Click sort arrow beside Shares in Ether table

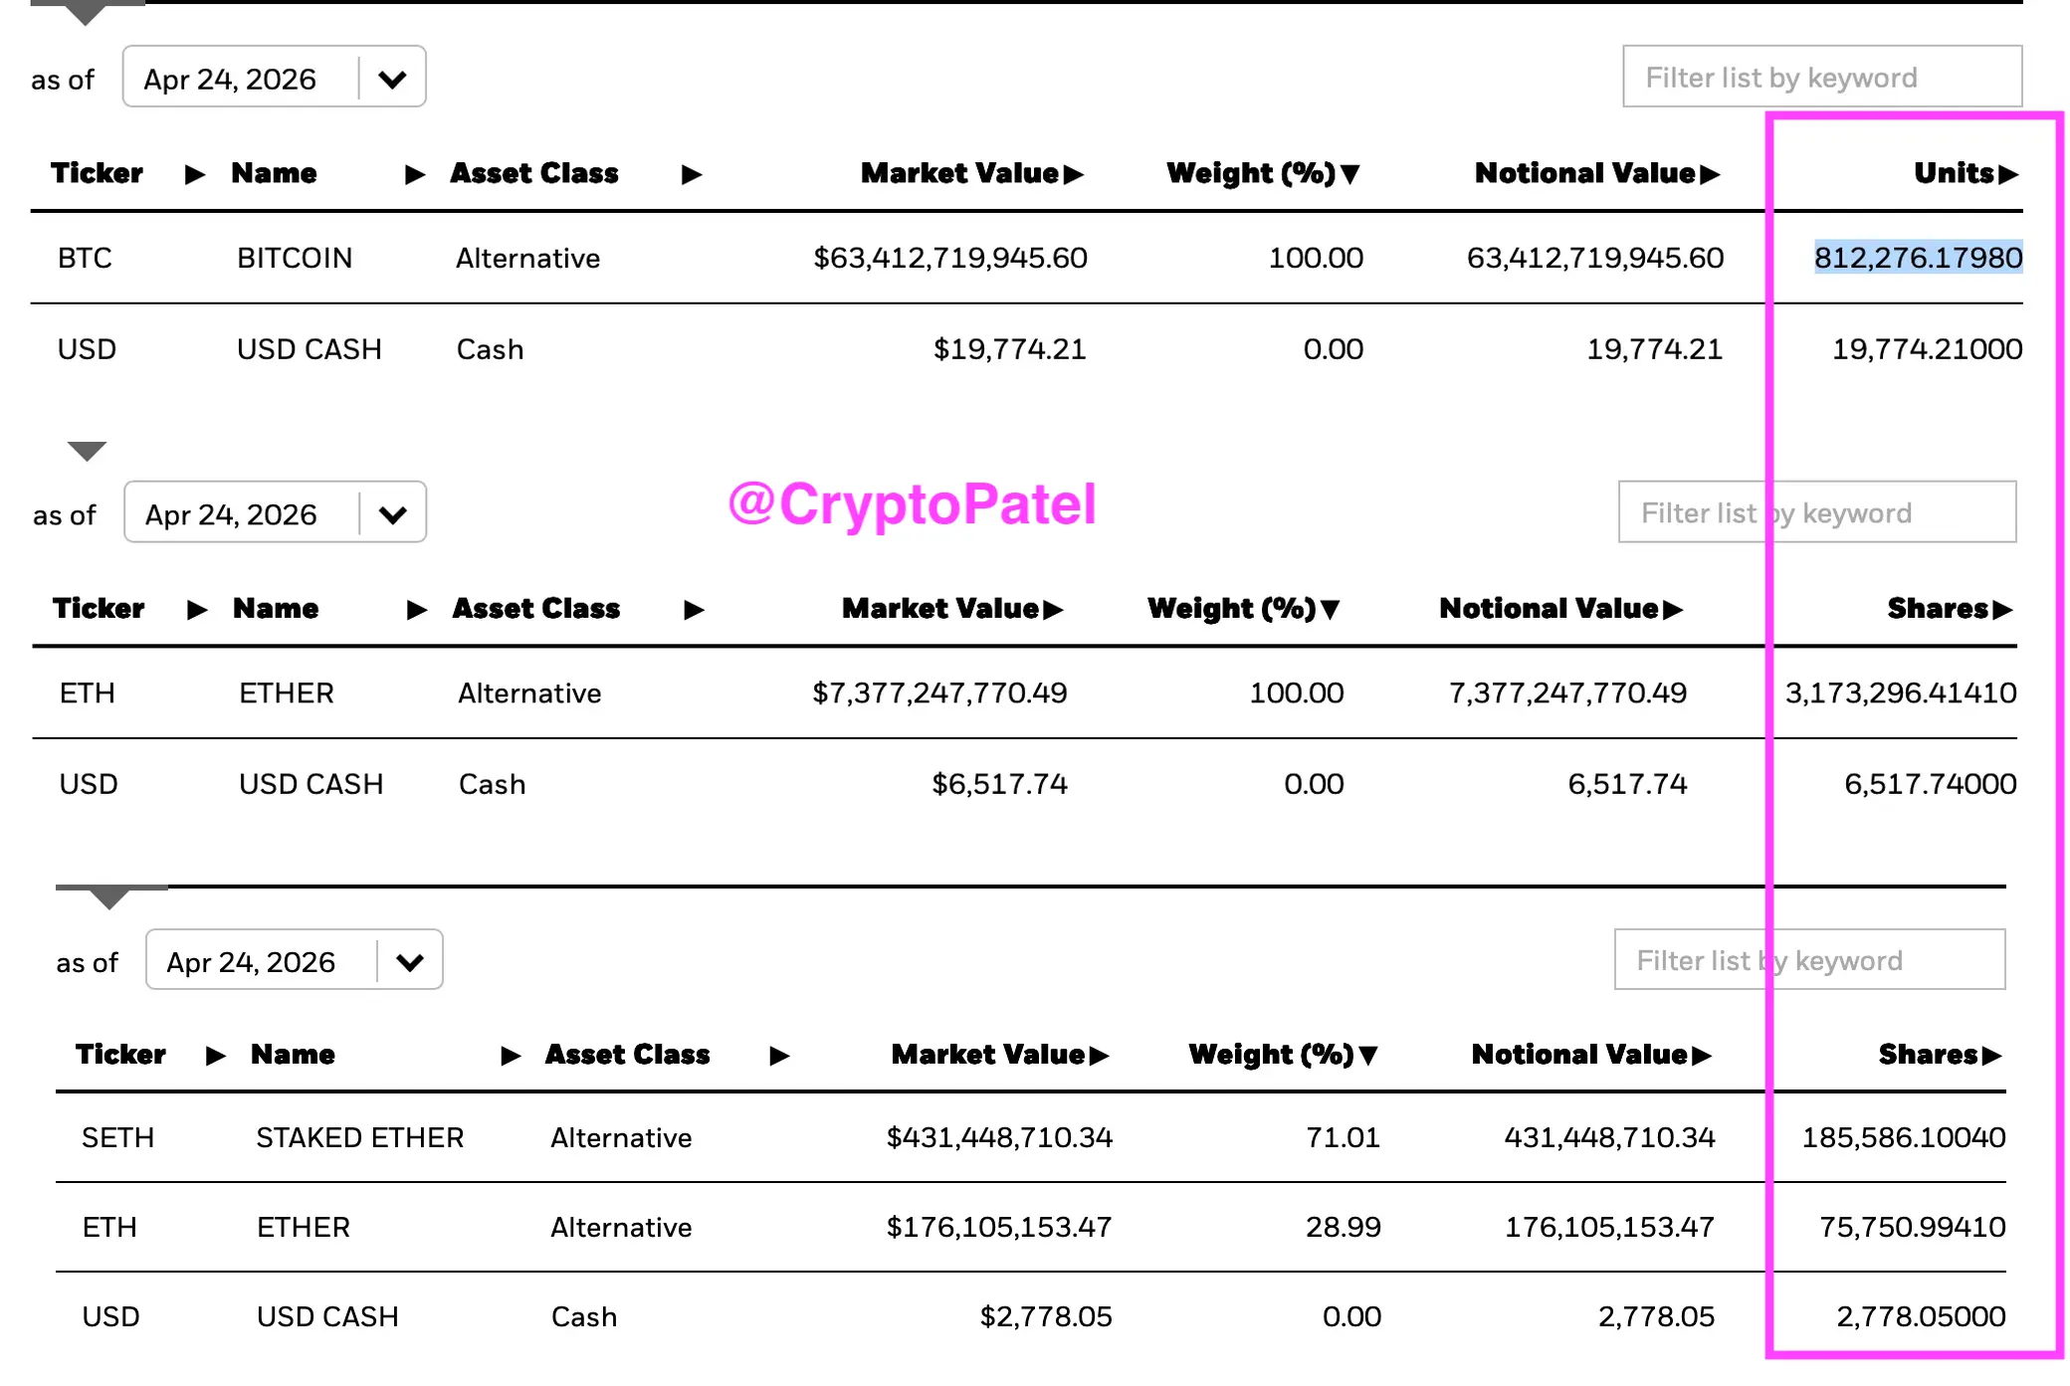coord(2002,610)
